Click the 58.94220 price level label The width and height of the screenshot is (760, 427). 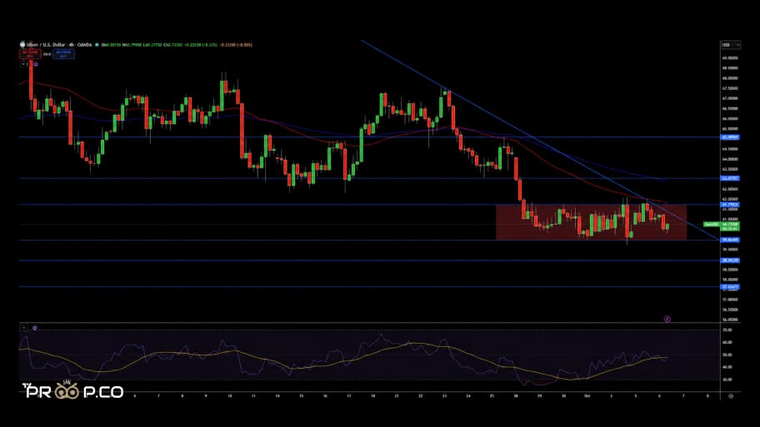pyautogui.click(x=731, y=261)
